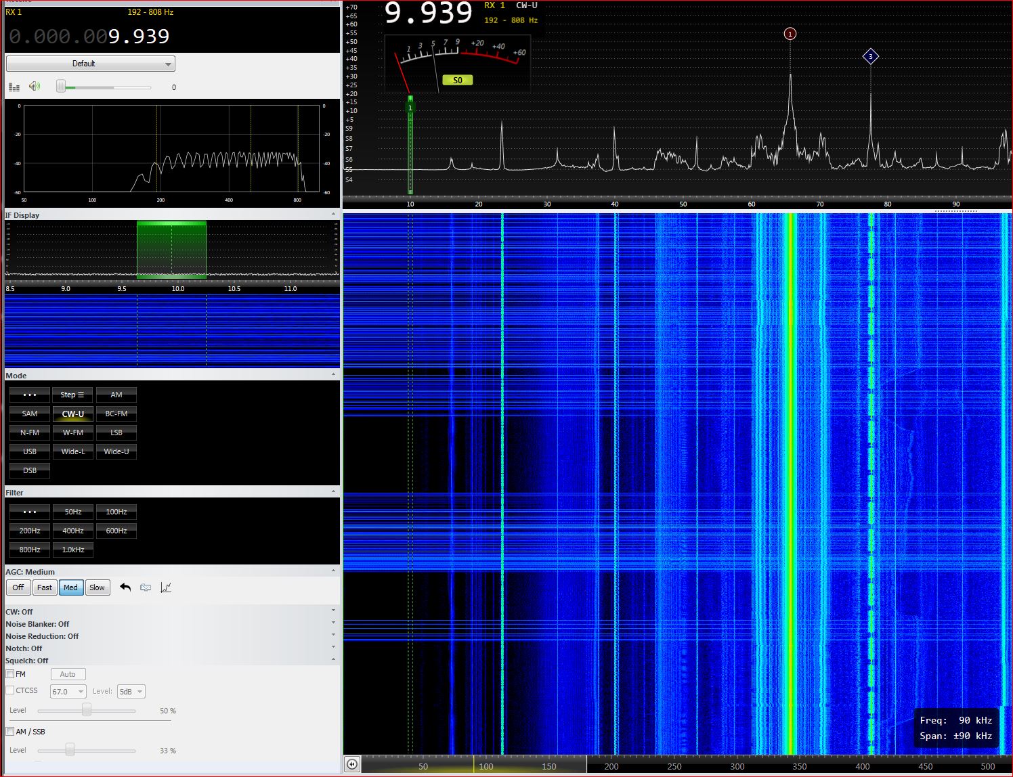Open the Level 5dB dropdown
The width and height of the screenshot is (1013, 777).
(x=131, y=692)
